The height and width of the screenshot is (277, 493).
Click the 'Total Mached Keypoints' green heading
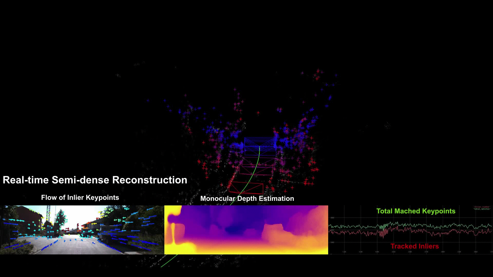[416, 211]
